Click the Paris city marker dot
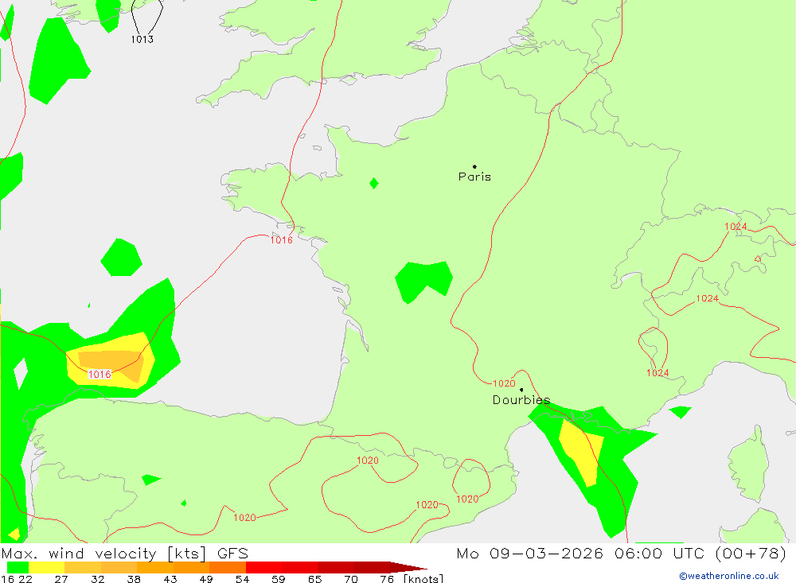 pos(474,166)
